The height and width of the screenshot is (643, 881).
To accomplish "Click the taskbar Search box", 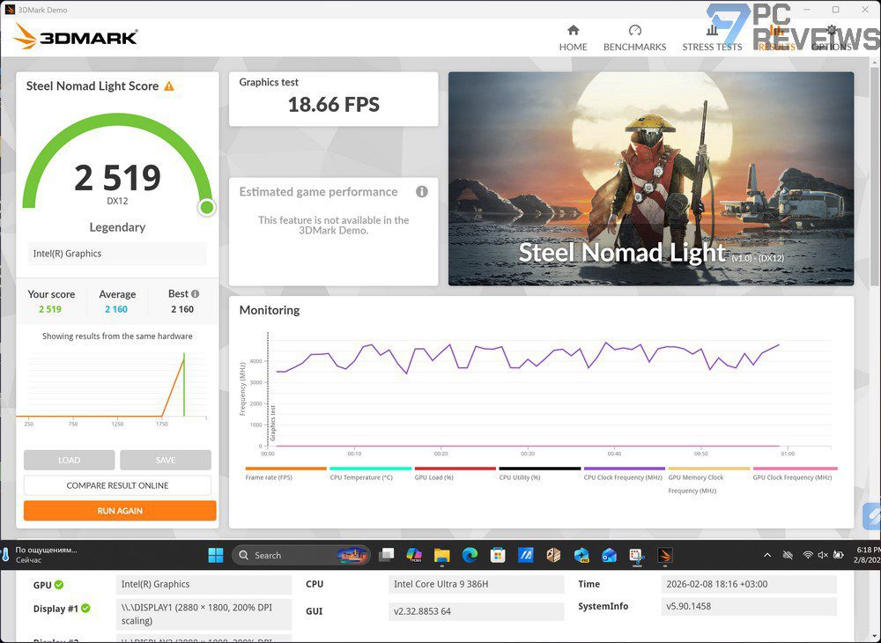I will 300,556.
